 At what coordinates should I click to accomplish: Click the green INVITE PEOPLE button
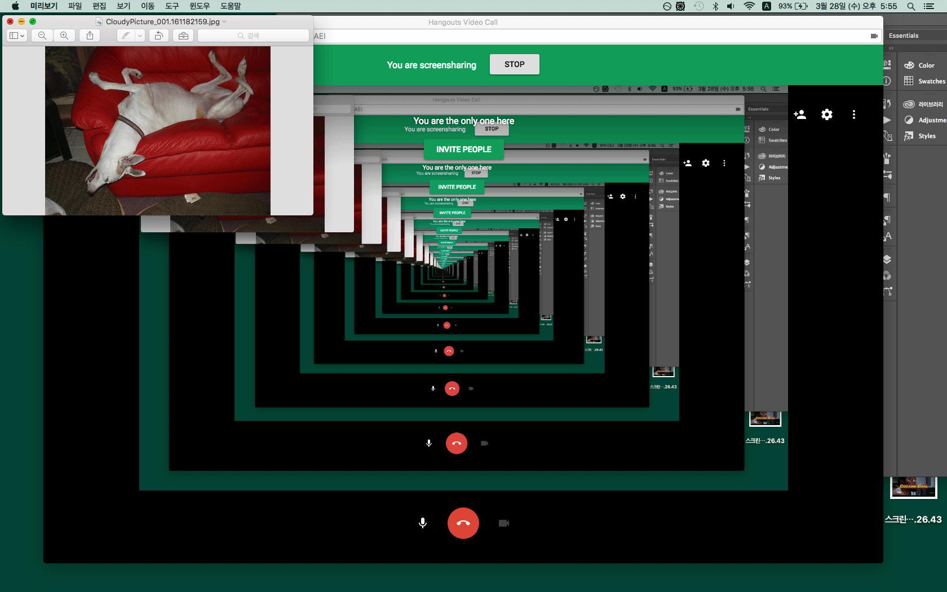coord(463,149)
